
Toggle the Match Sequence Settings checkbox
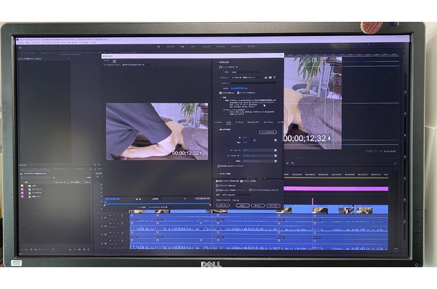pos(220,67)
